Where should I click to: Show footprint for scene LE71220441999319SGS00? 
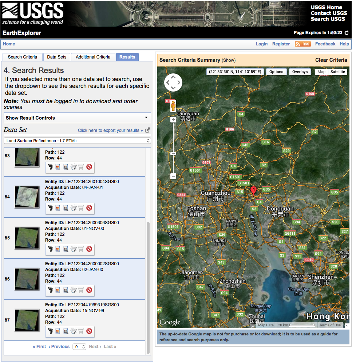click(50, 331)
